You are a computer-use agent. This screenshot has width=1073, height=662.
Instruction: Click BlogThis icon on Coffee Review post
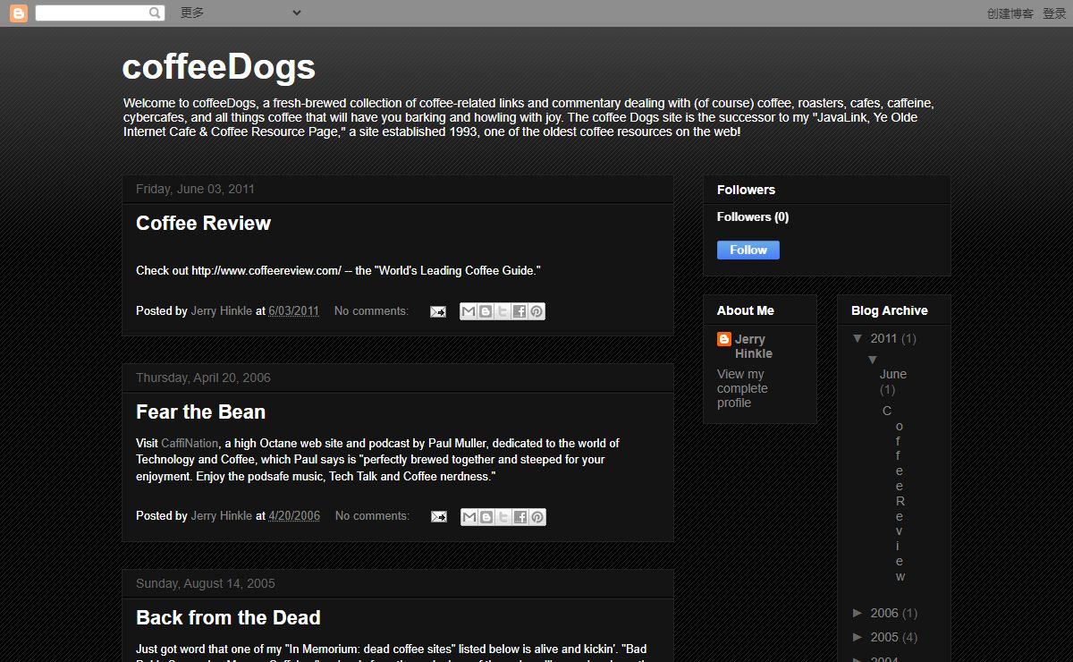click(486, 311)
